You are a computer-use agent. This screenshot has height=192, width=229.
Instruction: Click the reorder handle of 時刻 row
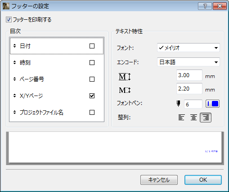(14, 62)
